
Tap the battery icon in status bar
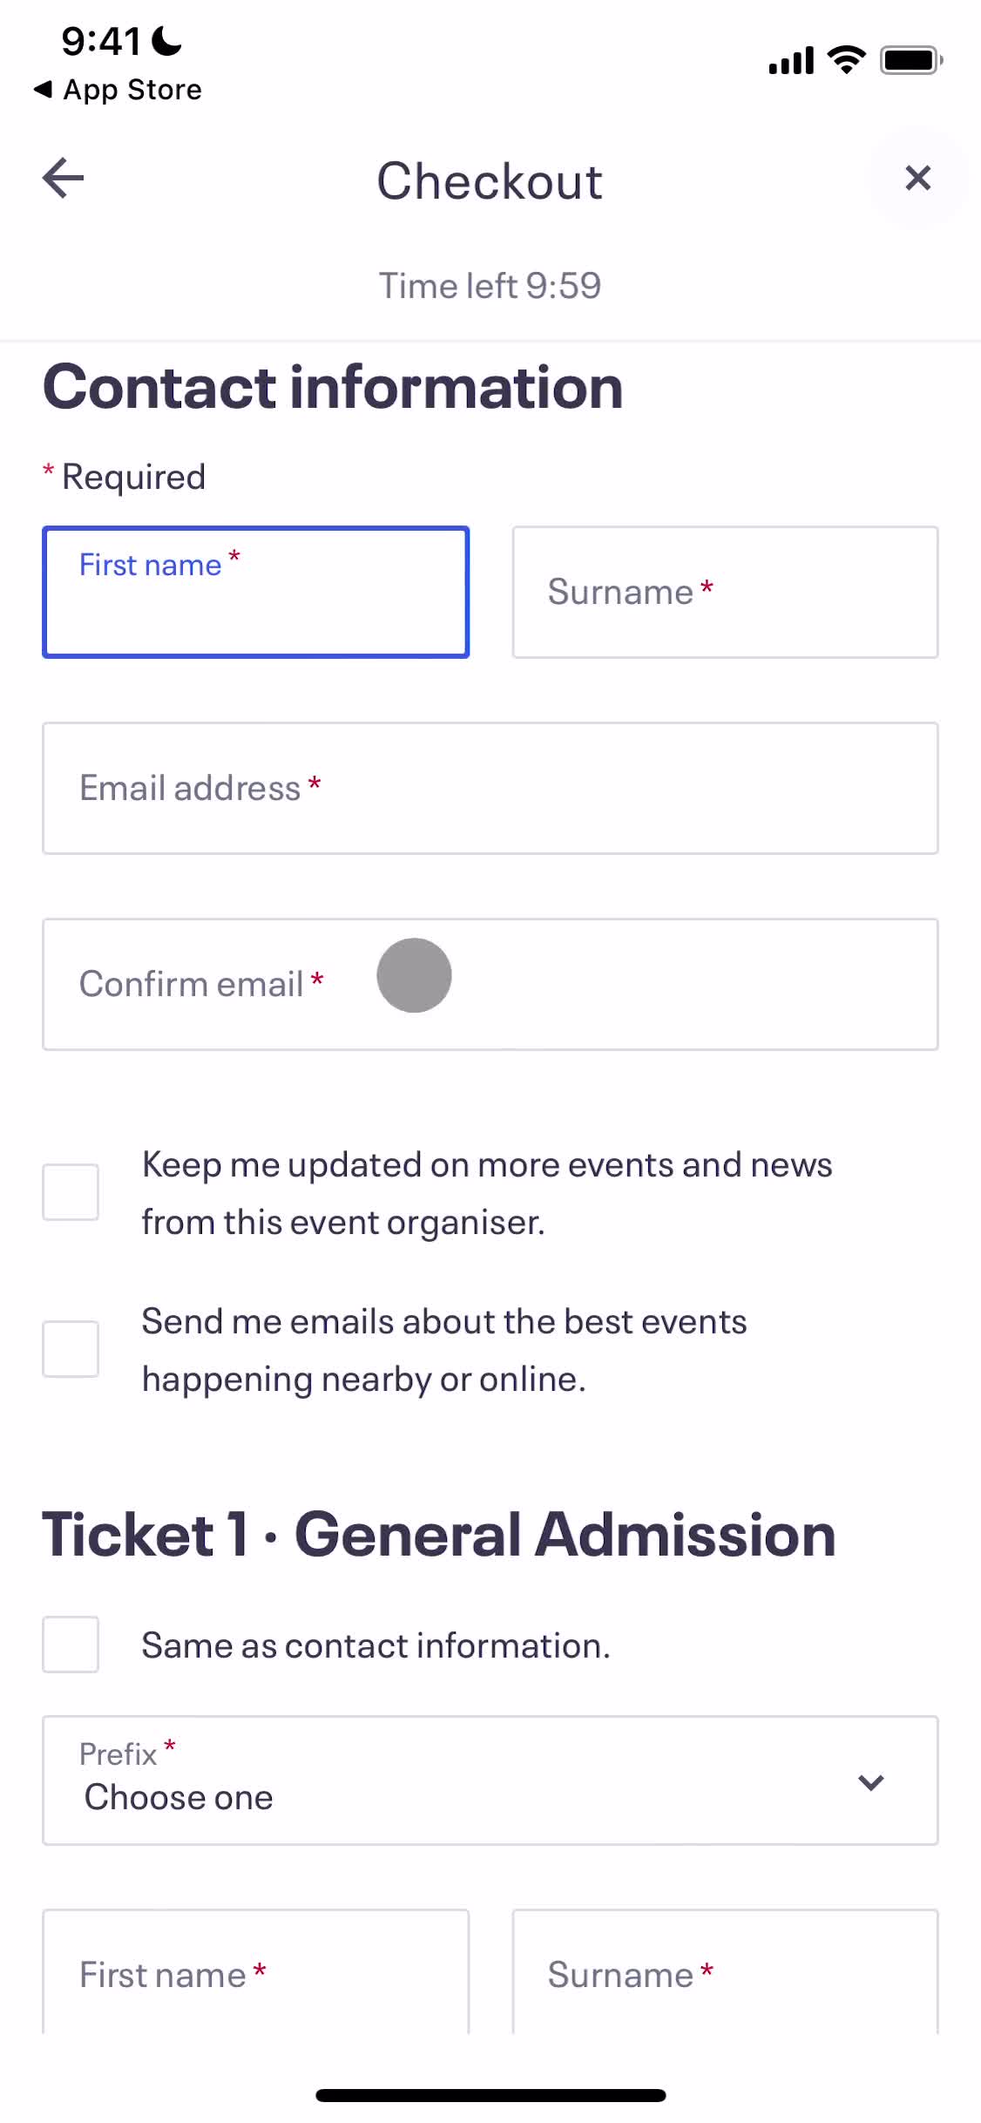pos(910,60)
